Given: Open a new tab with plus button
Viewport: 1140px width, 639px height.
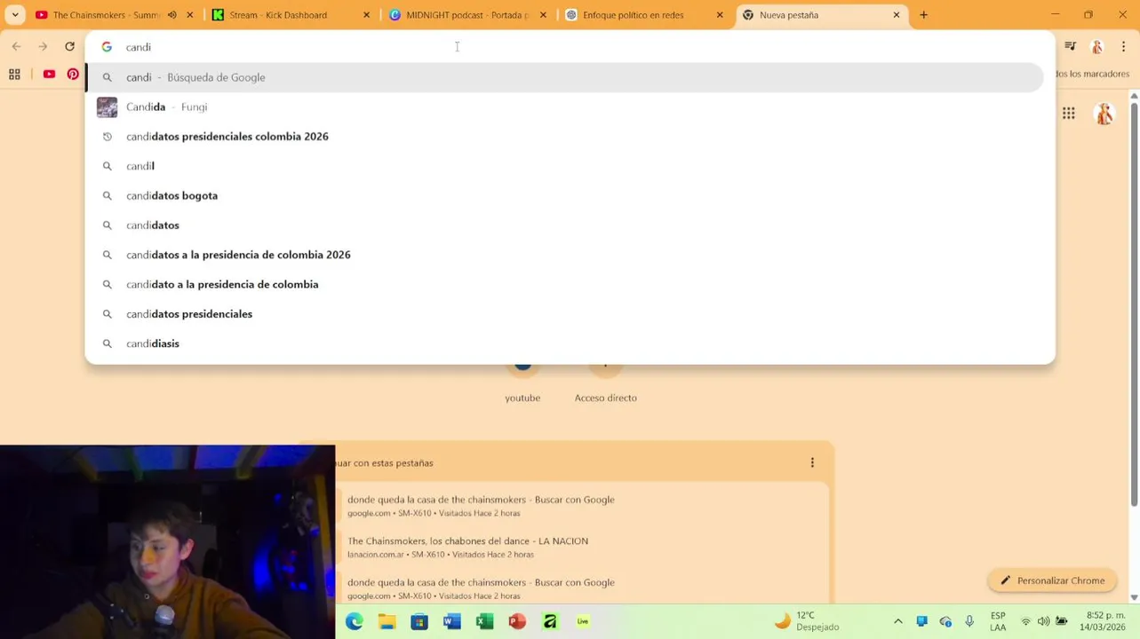Looking at the screenshot, I should (x=924, y=15).
